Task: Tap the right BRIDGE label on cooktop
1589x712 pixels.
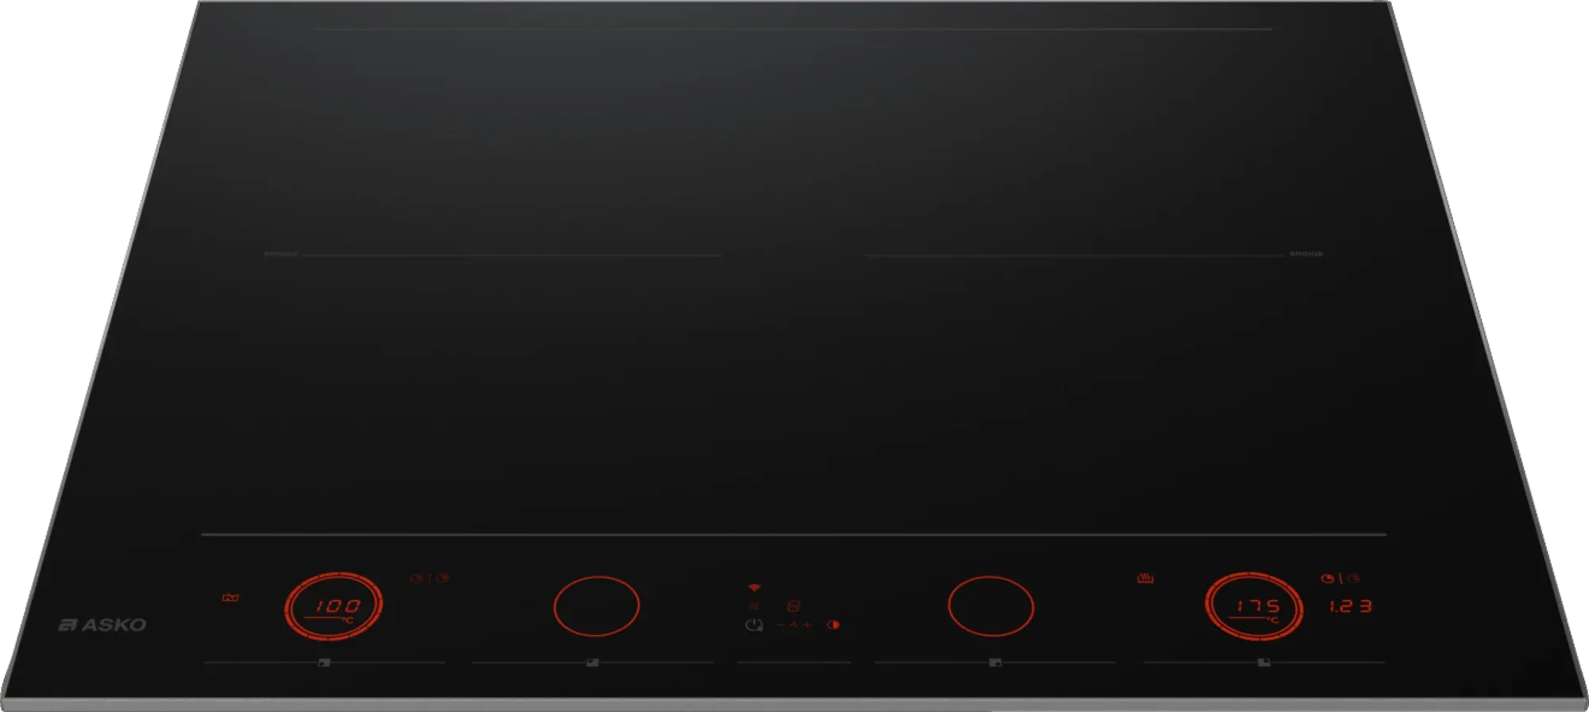Action: click(1306, 254)
